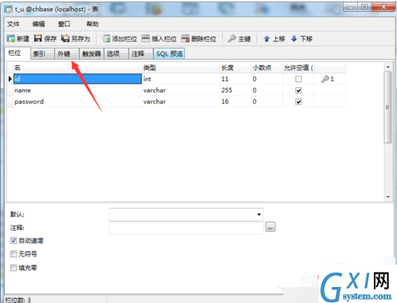Click the scrollbar down arrow

click(x=388, y=197)
